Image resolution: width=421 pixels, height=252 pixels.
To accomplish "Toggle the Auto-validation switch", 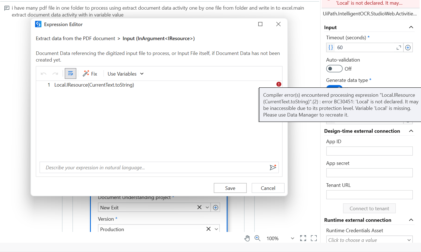I will click(x=334, y=69).
